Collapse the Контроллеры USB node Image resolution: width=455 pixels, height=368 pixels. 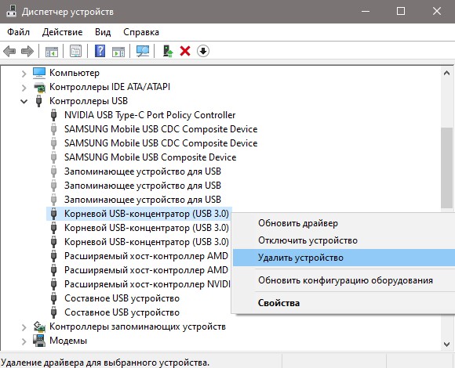(x=24, y=101)
